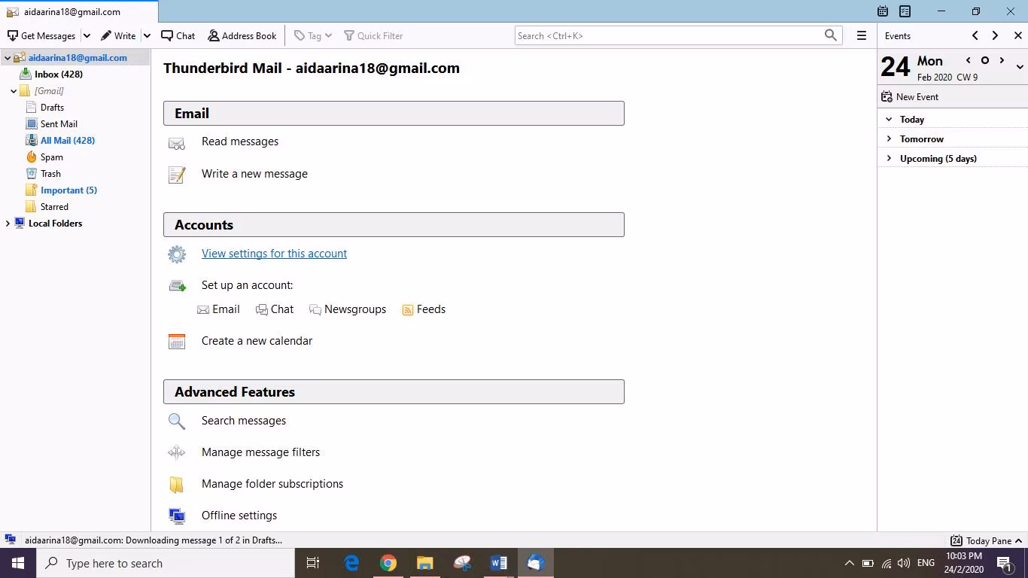Expand the Tomorrow events section

coord(889,139)
